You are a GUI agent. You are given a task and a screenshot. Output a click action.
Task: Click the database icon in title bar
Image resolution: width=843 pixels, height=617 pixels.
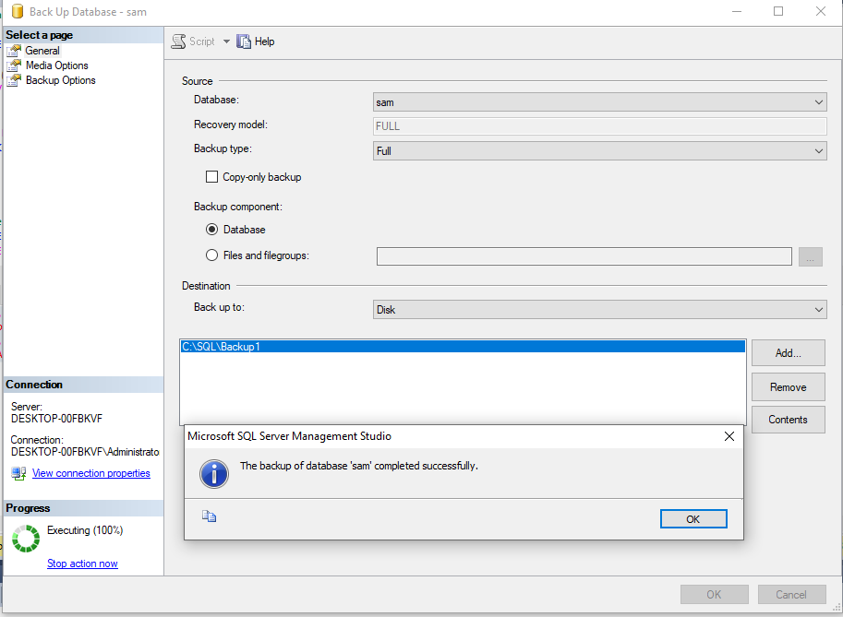point(18,11)
